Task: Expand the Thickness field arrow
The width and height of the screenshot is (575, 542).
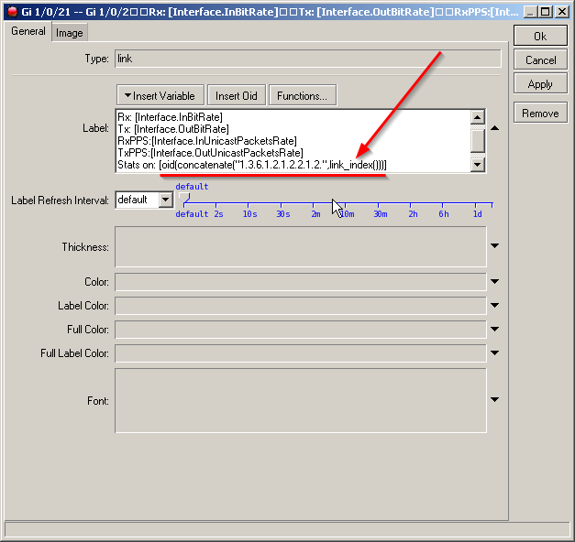Action: tap(494, 245)
